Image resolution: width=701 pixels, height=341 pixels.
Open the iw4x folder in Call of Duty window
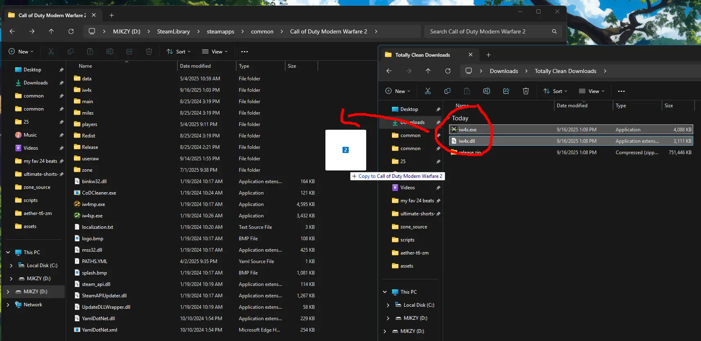pos(87,90)
